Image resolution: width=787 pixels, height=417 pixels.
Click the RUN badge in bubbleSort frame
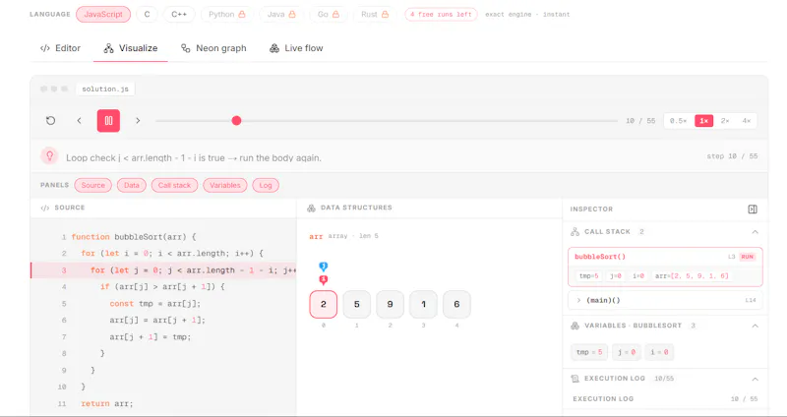click(748, 257)
